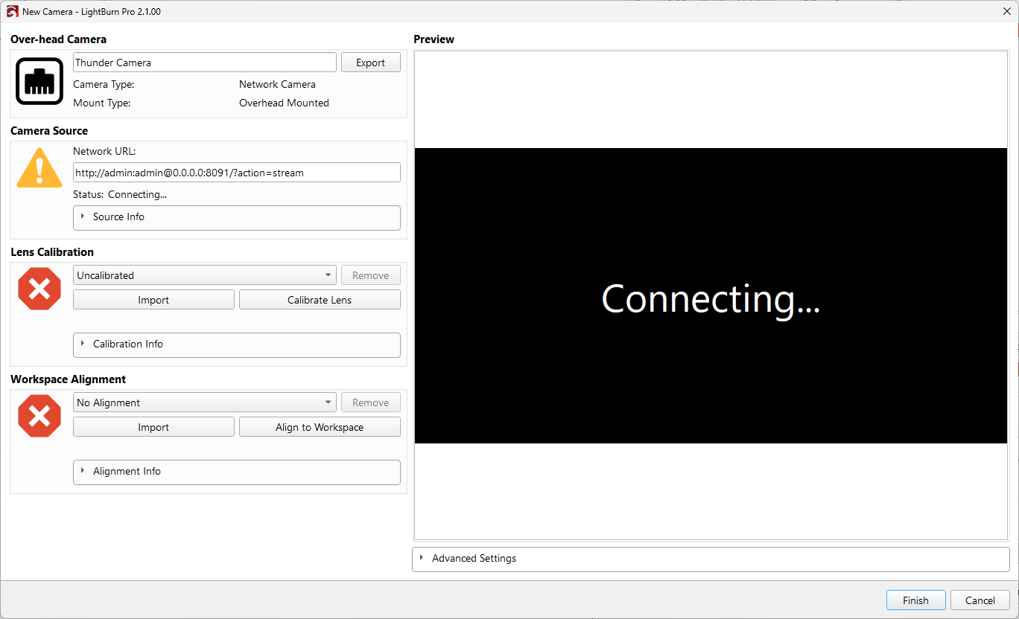1019x619 pixels.
Task: Expand Advanced Settings below the preview
Action: tap(711, 559)
